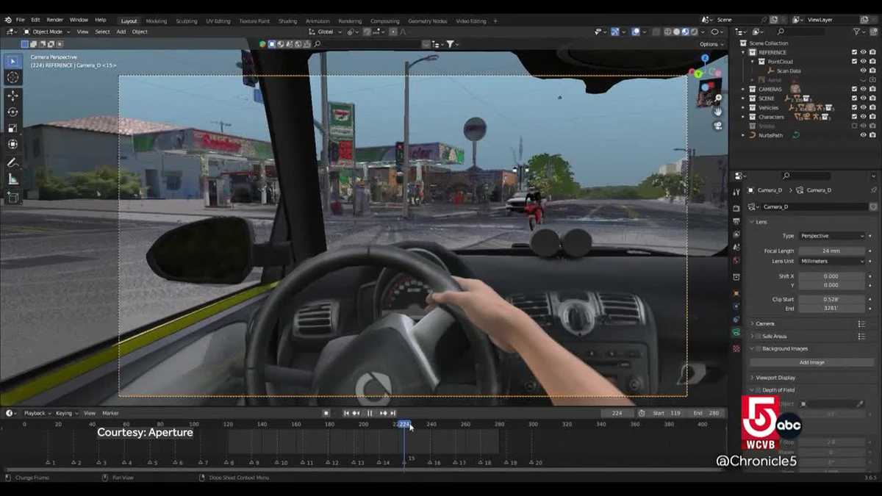This screenshot has height=496, width=882.
Task: Open the Object Mode dropdown
Action: coord(47,32)
